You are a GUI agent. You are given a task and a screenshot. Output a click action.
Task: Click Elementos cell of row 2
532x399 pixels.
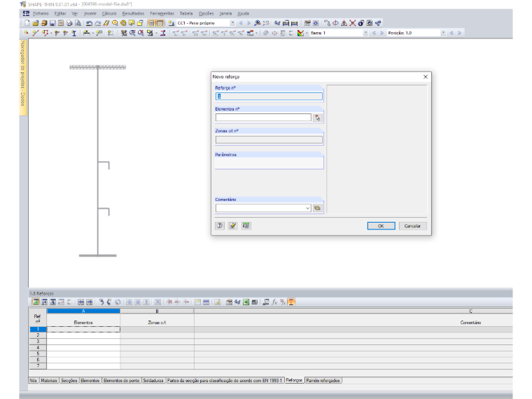(x=83, y=335)
